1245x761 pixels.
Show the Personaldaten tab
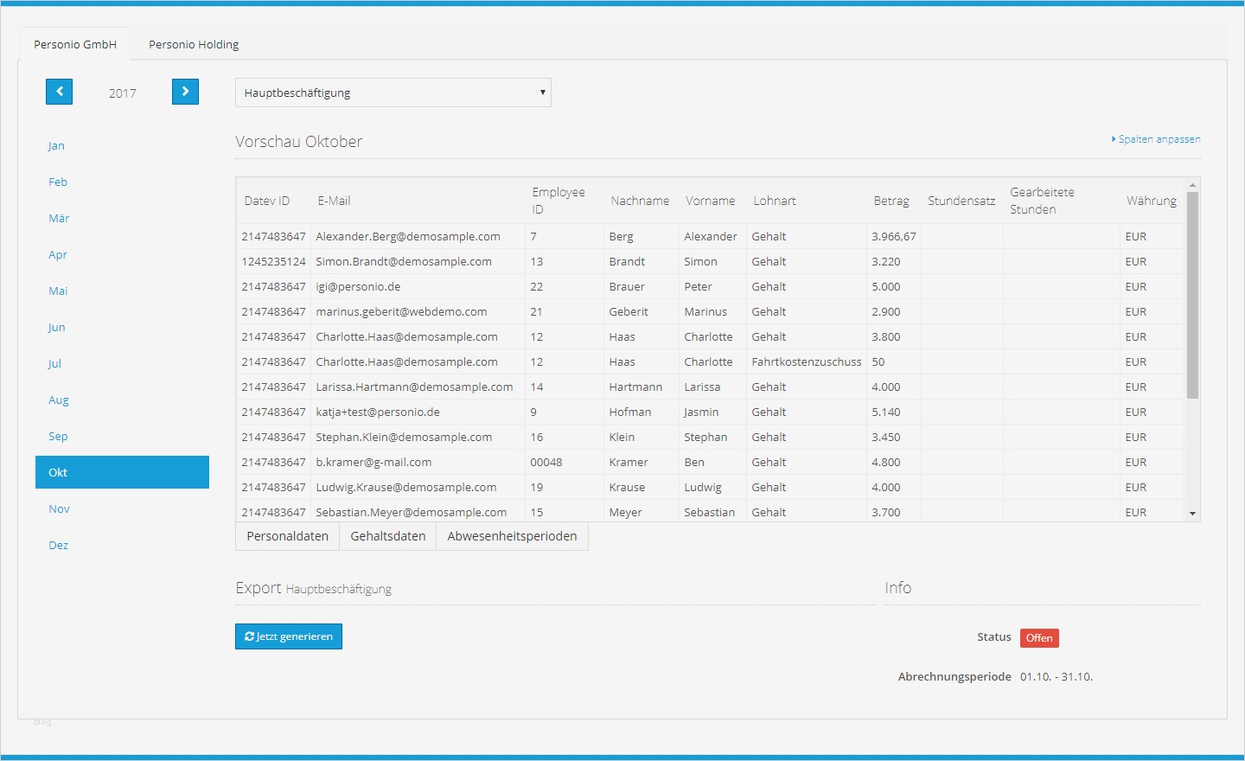pyautogui.click(x=287, y=536)
